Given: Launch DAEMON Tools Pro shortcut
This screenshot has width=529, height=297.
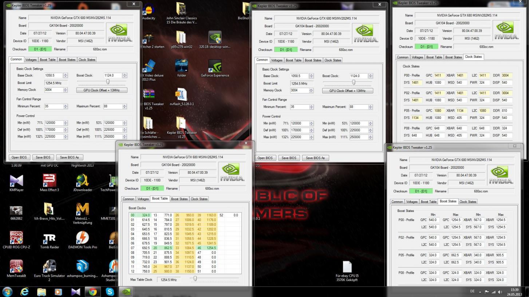Looking at the screenshot, I should click(83, 240).
